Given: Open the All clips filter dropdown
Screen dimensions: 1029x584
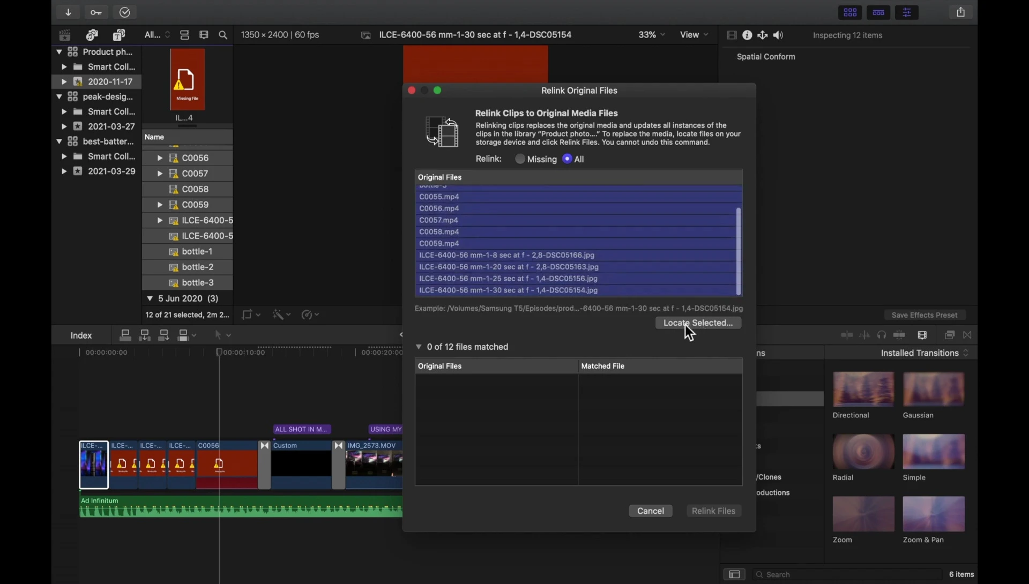Looking at the screenshot, I should 158,35.
